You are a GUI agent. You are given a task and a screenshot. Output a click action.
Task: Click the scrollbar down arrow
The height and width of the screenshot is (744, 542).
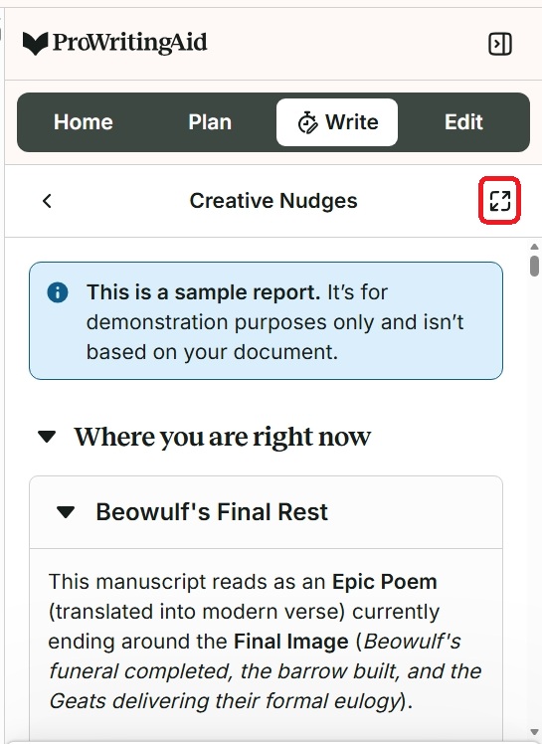[534, 732]
